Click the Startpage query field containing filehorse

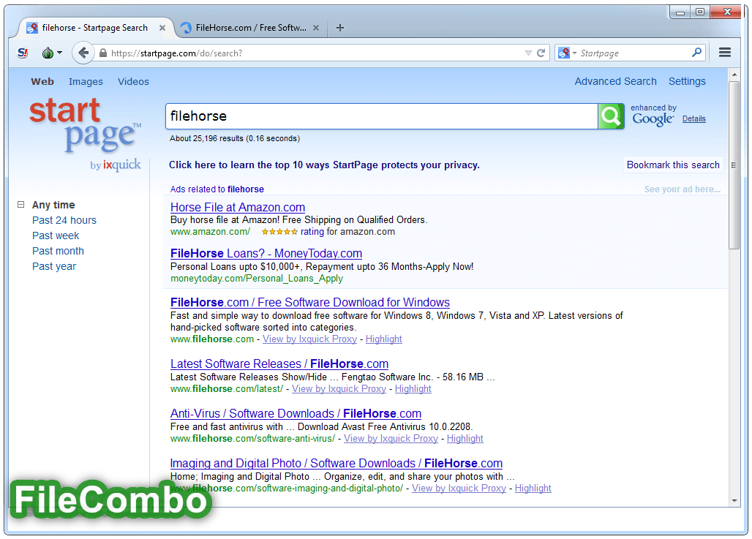[381, 116]
